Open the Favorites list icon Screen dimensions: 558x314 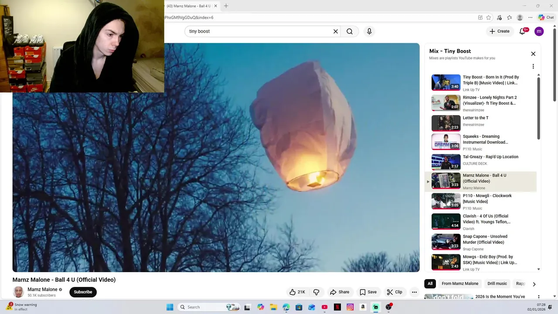[x=510, y=17]
